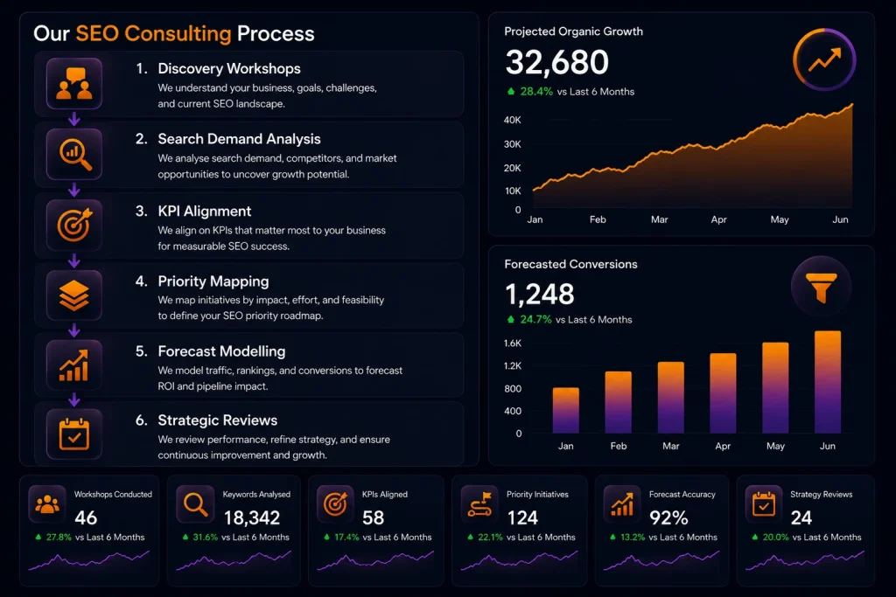Click the sparkline in Keywords Analysed card
This screenshot has width=896, height=597.
pos(234,560)
